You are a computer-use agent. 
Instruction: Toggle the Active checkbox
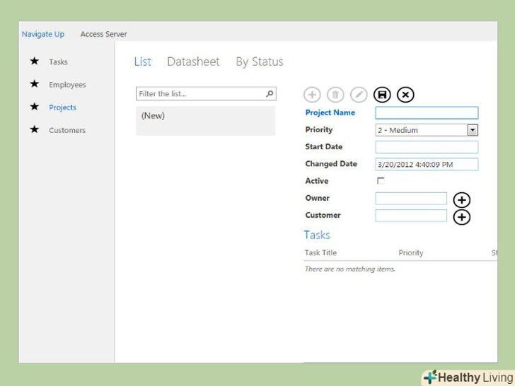click(x=381, y=181)
